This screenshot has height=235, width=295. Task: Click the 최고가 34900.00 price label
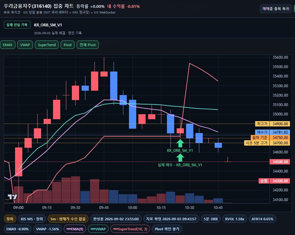click(x=272, y=124)
